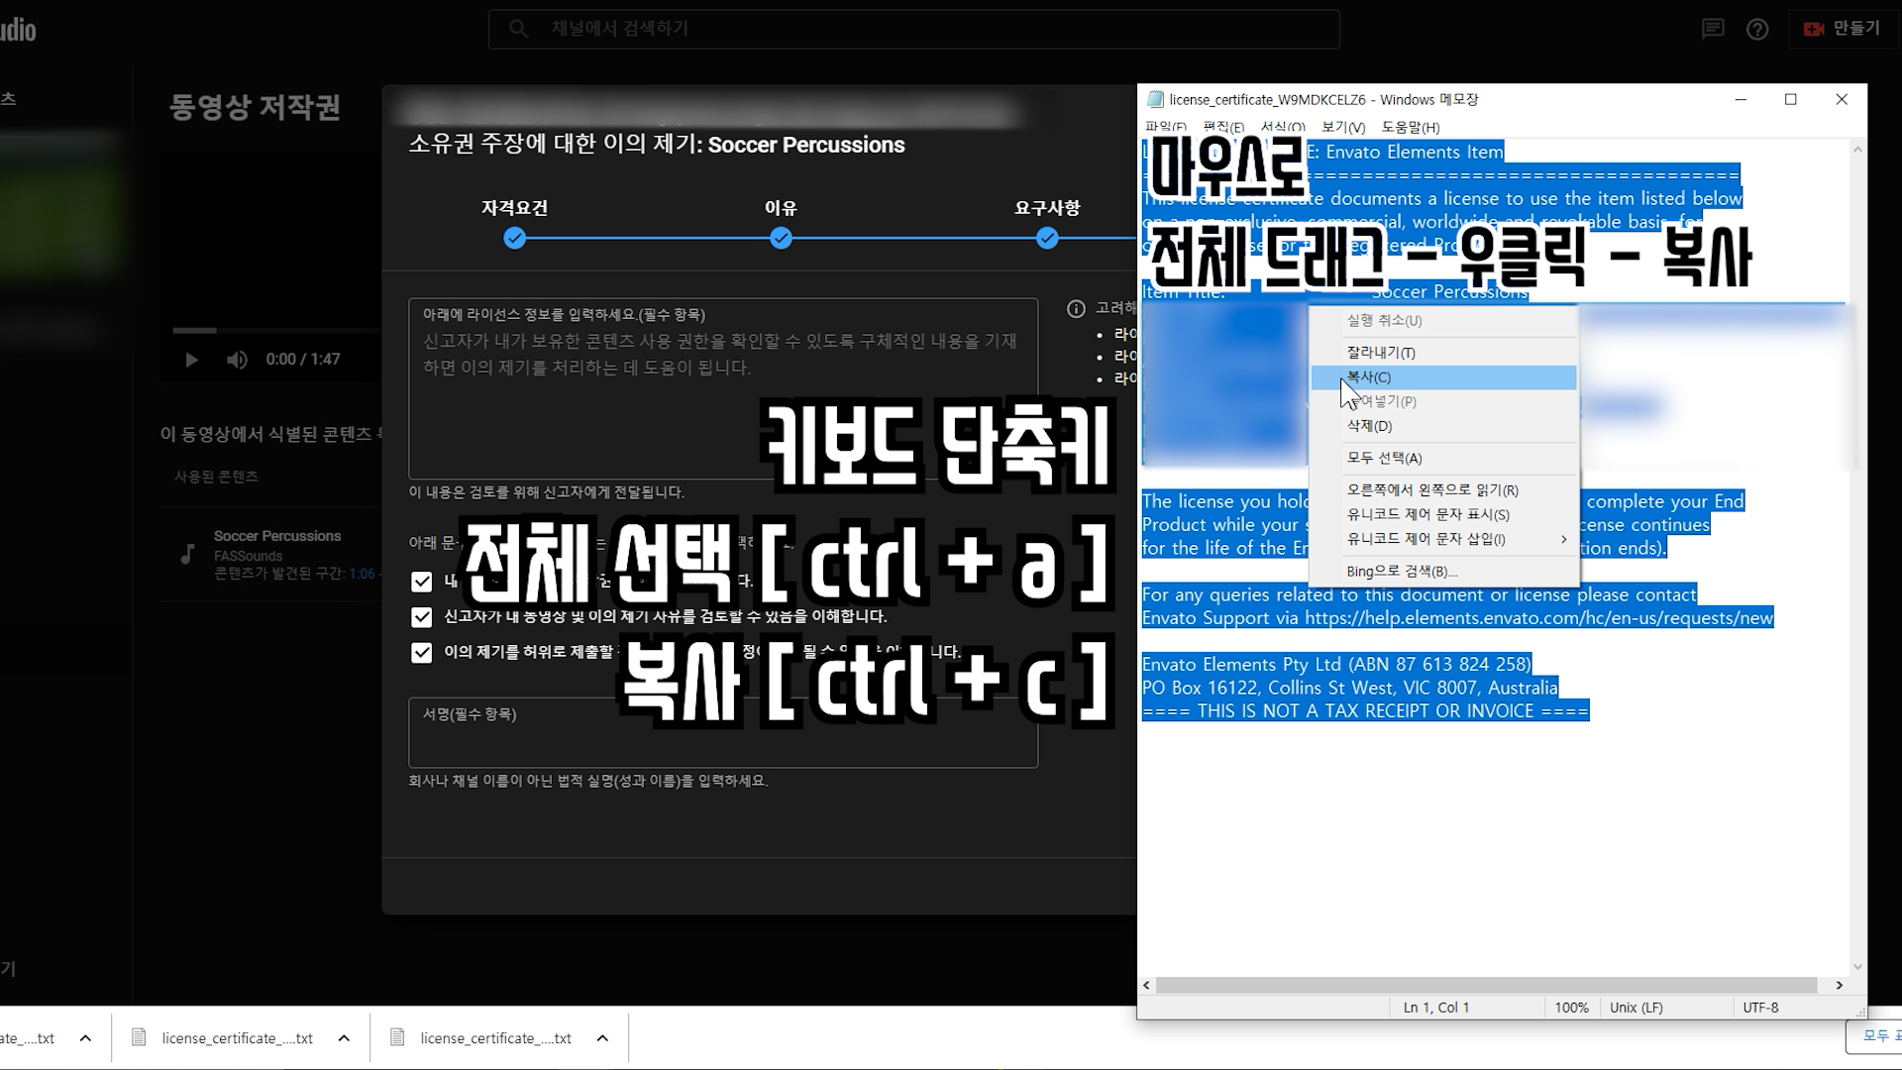This screenshot has width=1902, height=1070.
Task: Click the Notepad window title icon
Action: [x=1155, y=99]
